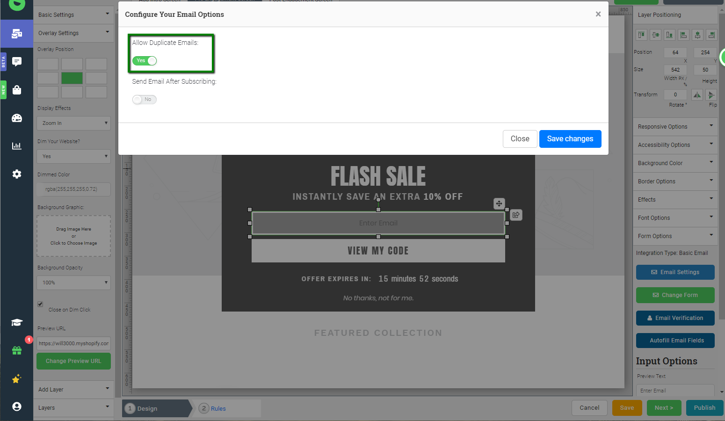The height and width of the screenshot is (421, 725).
Task: Toggle Allow Duplicate Emails to No
Action: click(145, 60)
